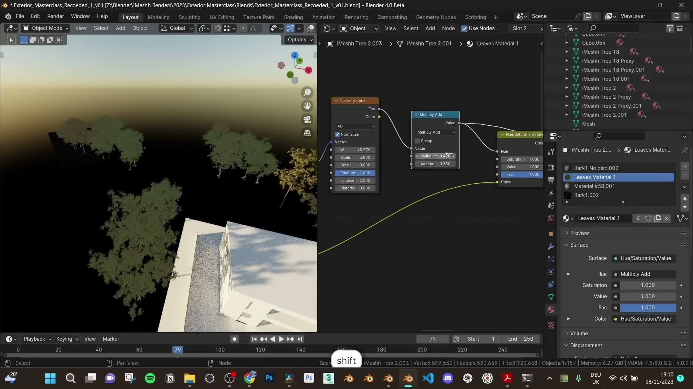Open the Material properties tab icon
This screenshot has width=693, height=389.
click(551, 309)
